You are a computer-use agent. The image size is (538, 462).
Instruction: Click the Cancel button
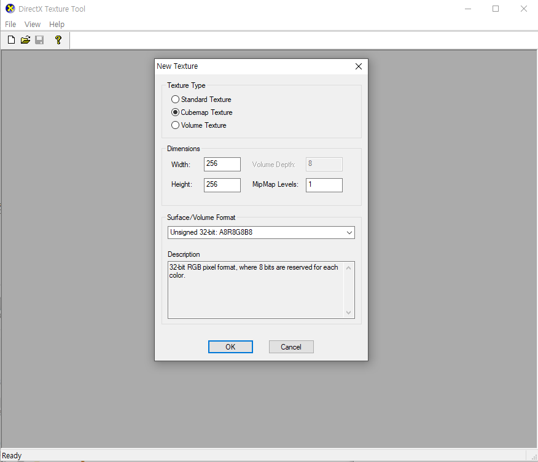[291, 346]
